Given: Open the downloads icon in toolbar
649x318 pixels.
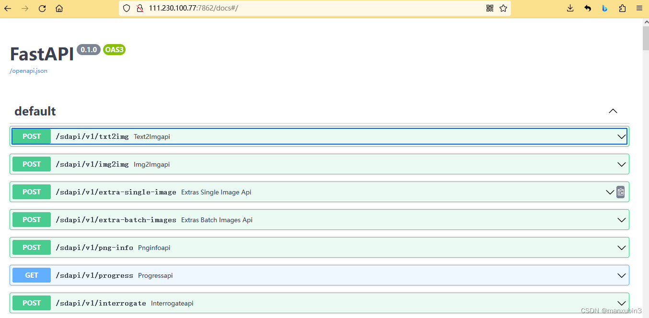Looking at the screenshot, I should pyautogui.click(x=570, y=8).
